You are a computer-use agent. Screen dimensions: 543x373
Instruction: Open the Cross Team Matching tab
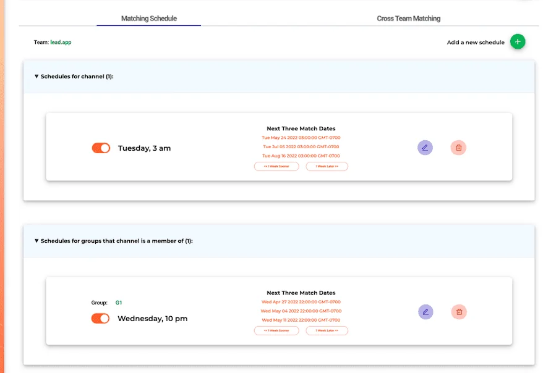408,19
